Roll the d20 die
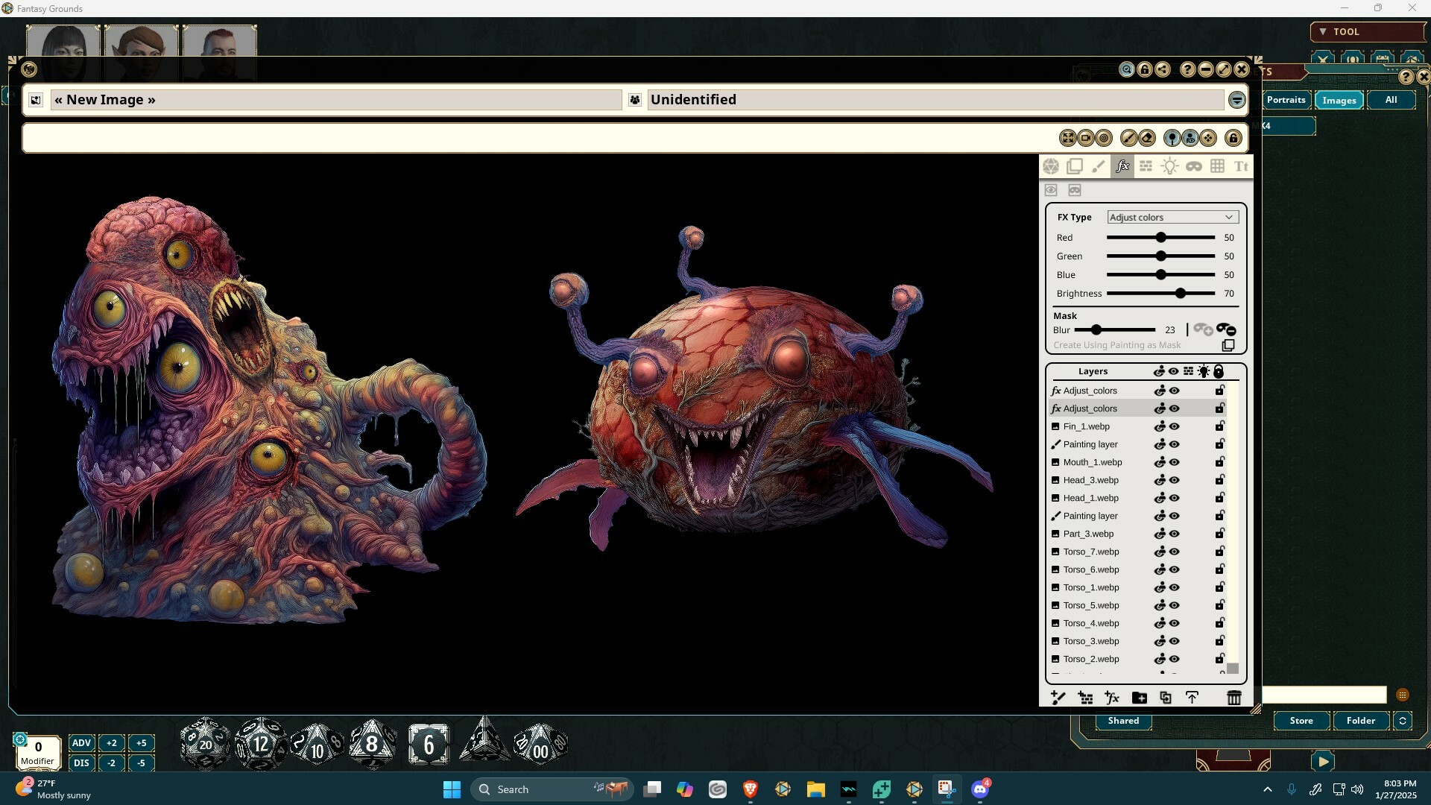This screenshot has width=1431, height=805. (x=205, y=743)
